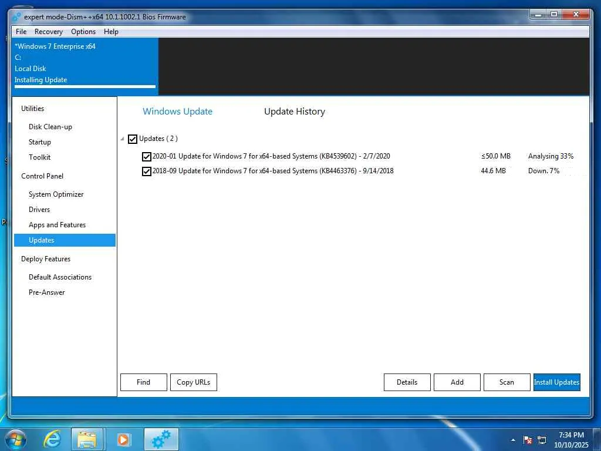Click the Control Panel section heading
Screen dimensions: 601x451
click(x=42, y=176)
